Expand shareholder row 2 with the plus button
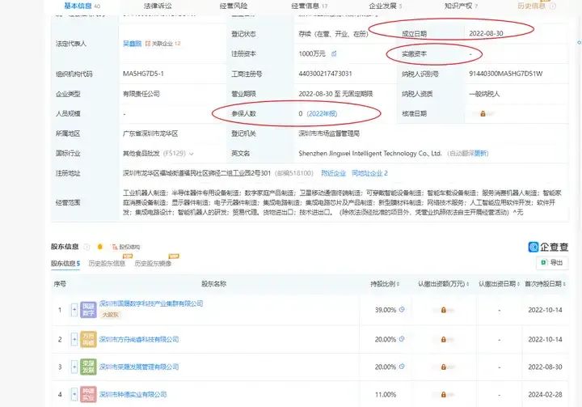Image resolution: width=582 pixels, height=407 pixels. point(74,339)
